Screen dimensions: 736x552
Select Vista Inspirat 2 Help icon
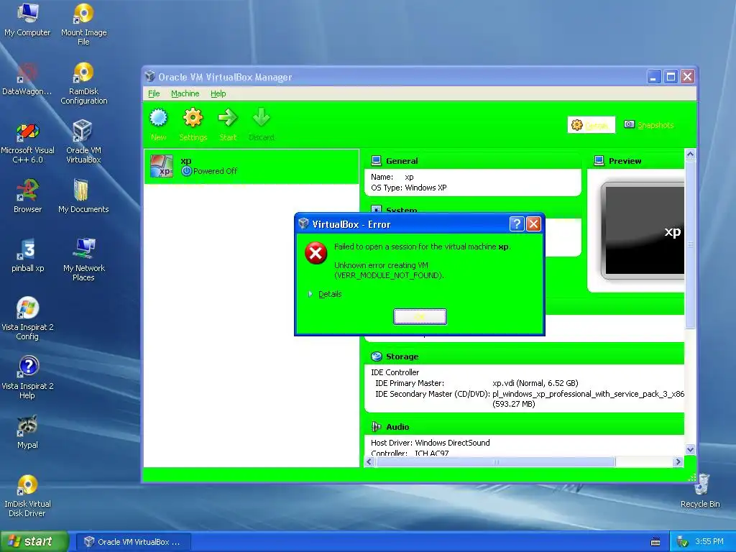[27, 378]
